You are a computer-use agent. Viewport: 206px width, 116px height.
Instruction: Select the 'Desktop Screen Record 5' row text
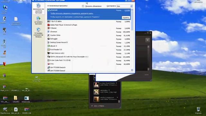[x=59, y=42]
